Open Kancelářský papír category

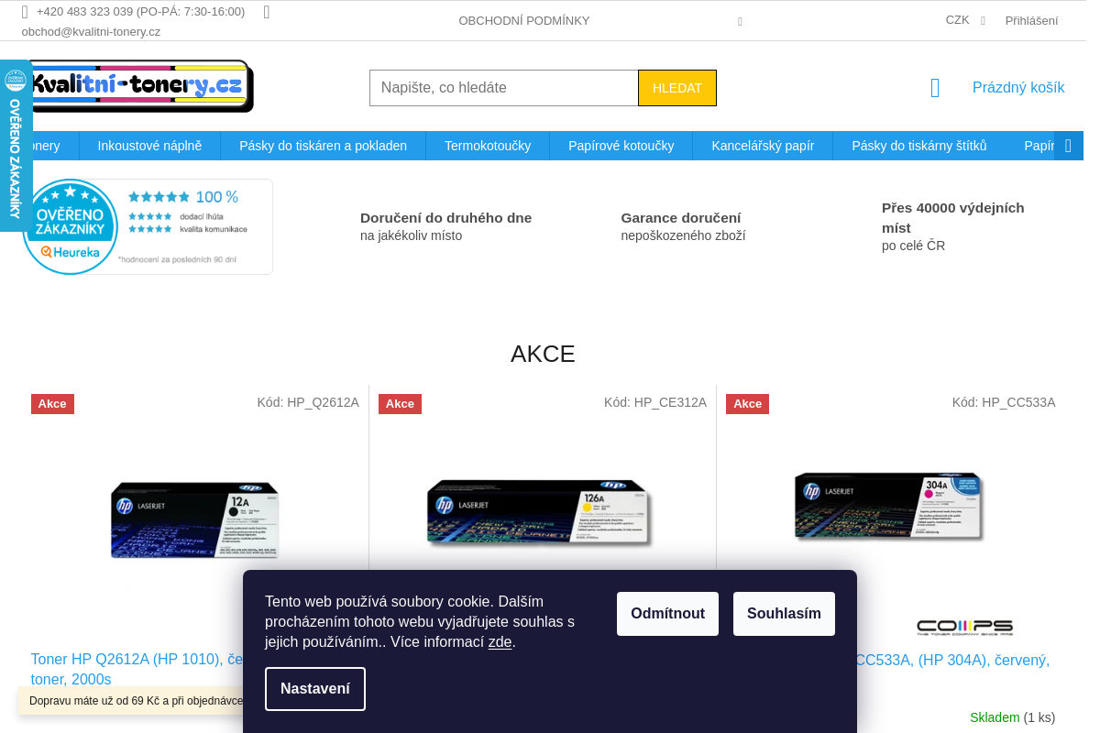coord(763,146)
